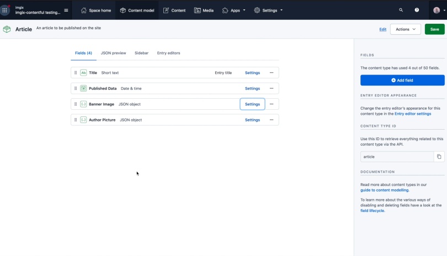Click the Edit link

tap(383, 29)
